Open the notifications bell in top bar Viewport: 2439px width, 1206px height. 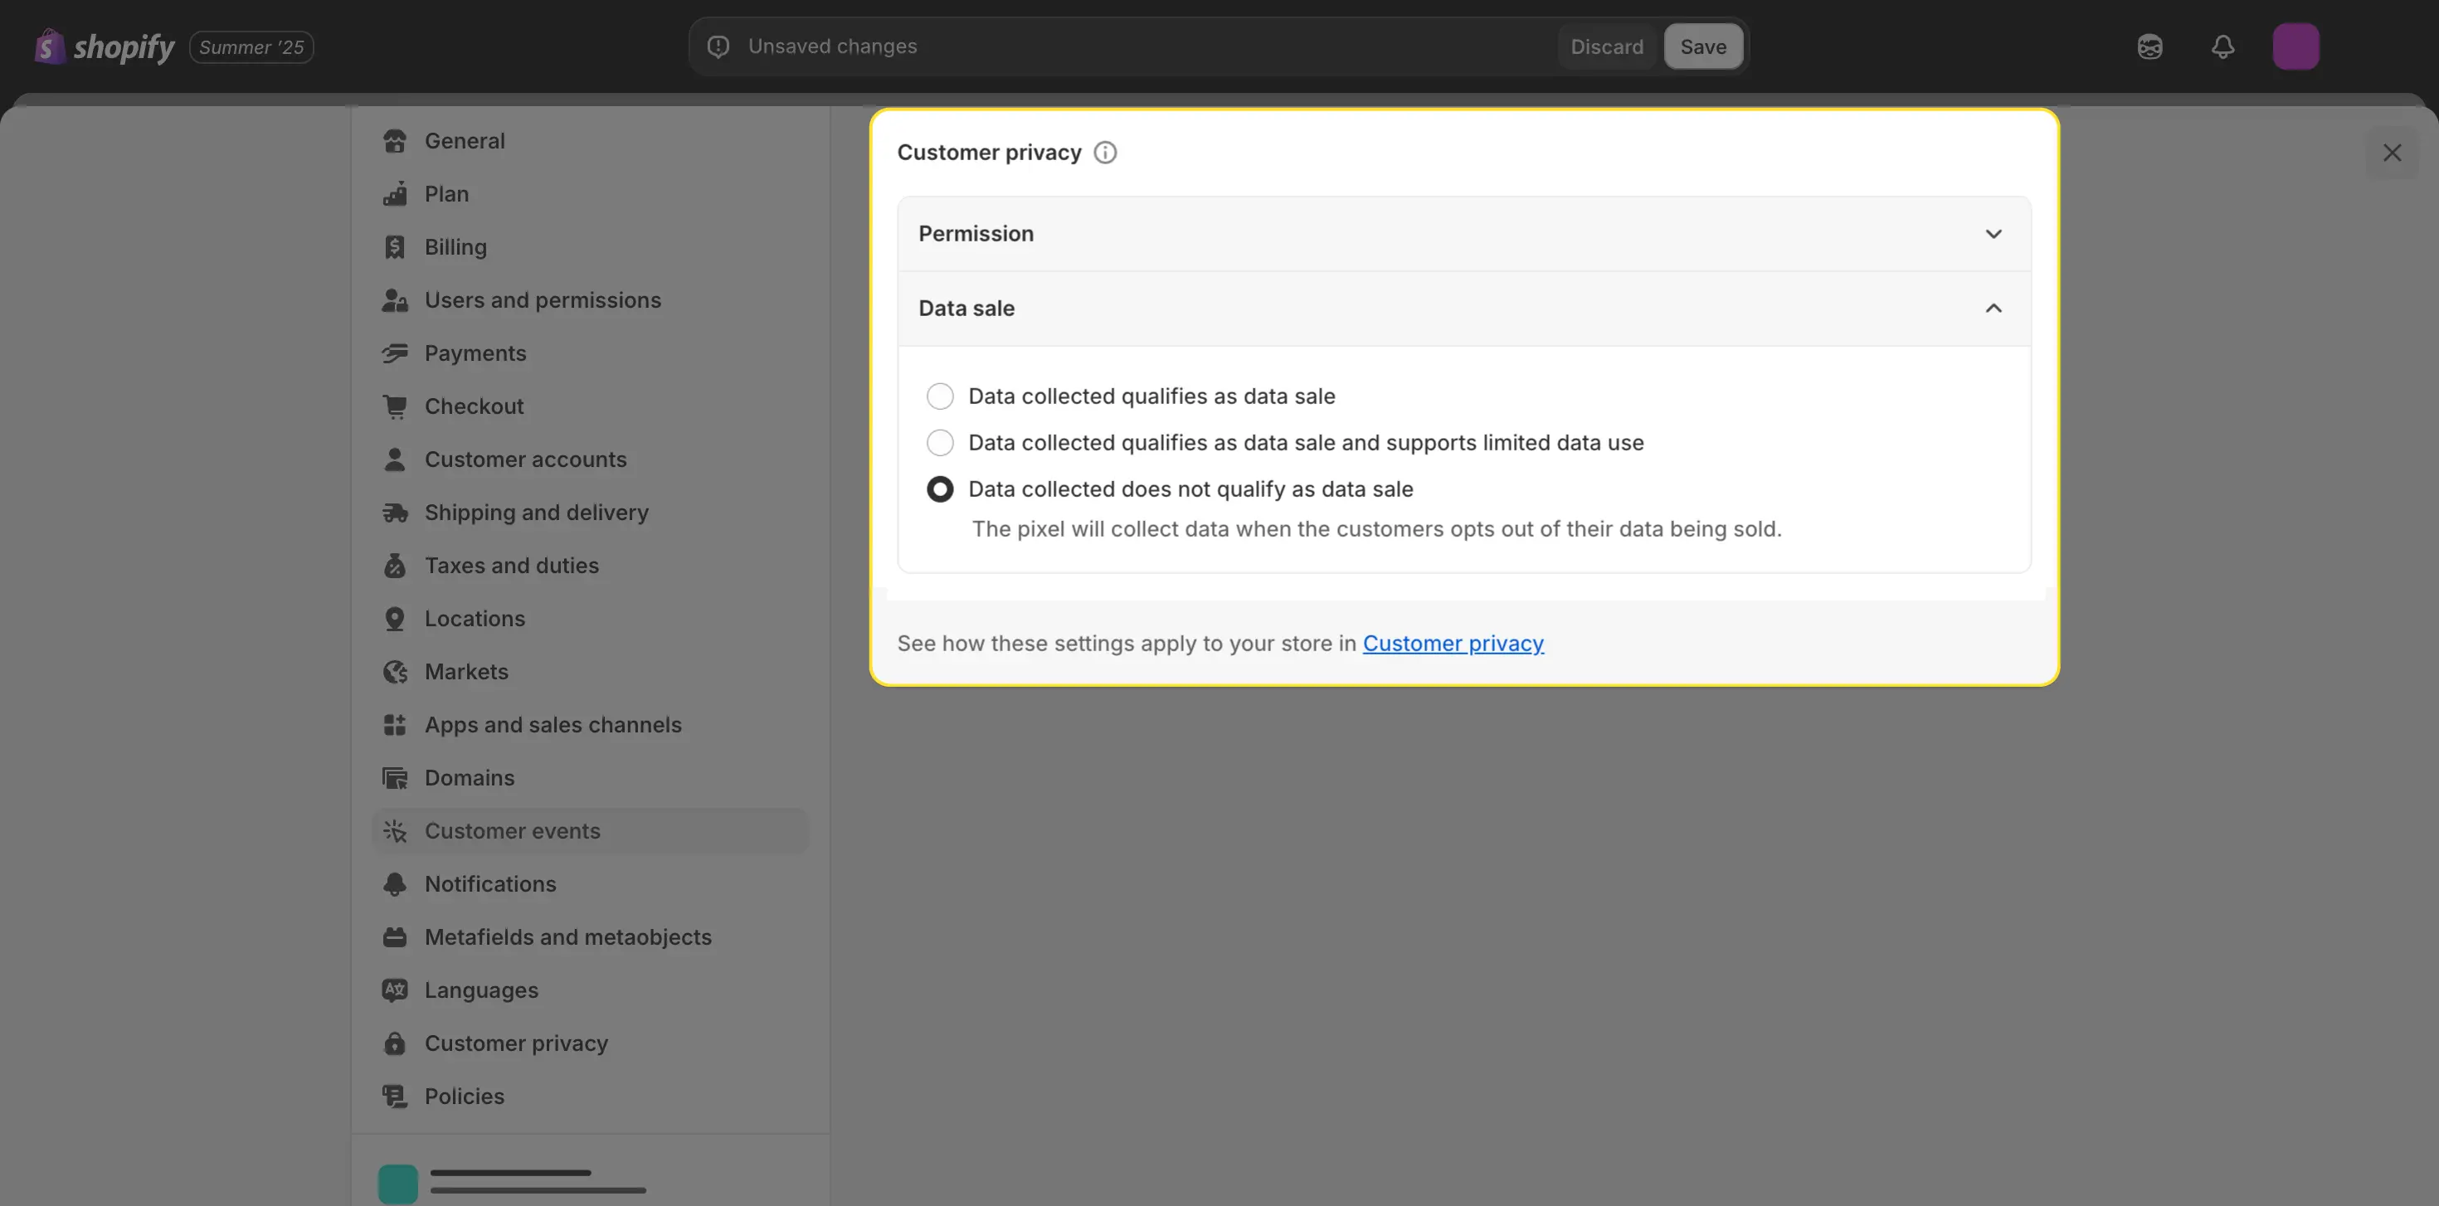click(x=2222, y=46)
